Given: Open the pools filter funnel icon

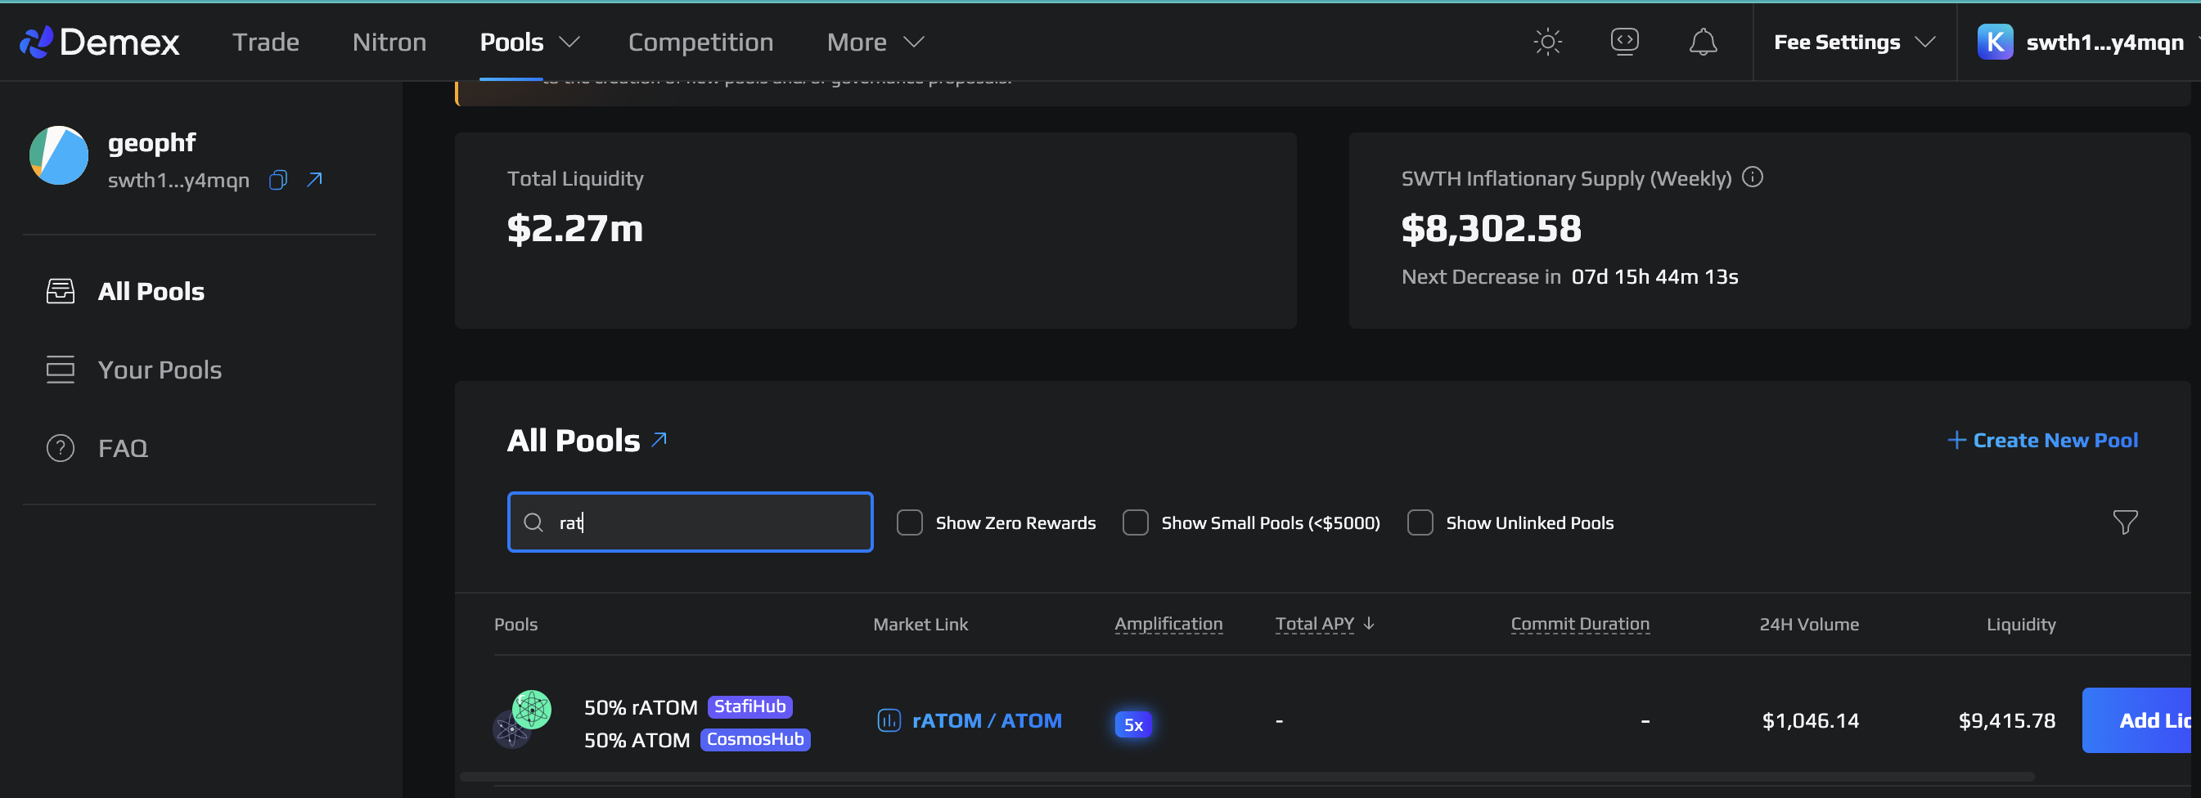Looking at the screenshot, I should coord(2125,522).
